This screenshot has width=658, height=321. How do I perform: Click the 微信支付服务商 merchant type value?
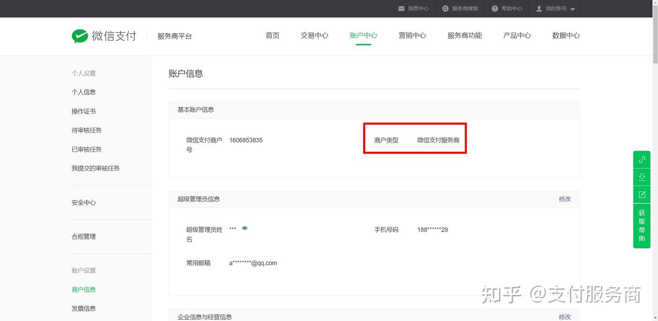(x=438, y=140)
